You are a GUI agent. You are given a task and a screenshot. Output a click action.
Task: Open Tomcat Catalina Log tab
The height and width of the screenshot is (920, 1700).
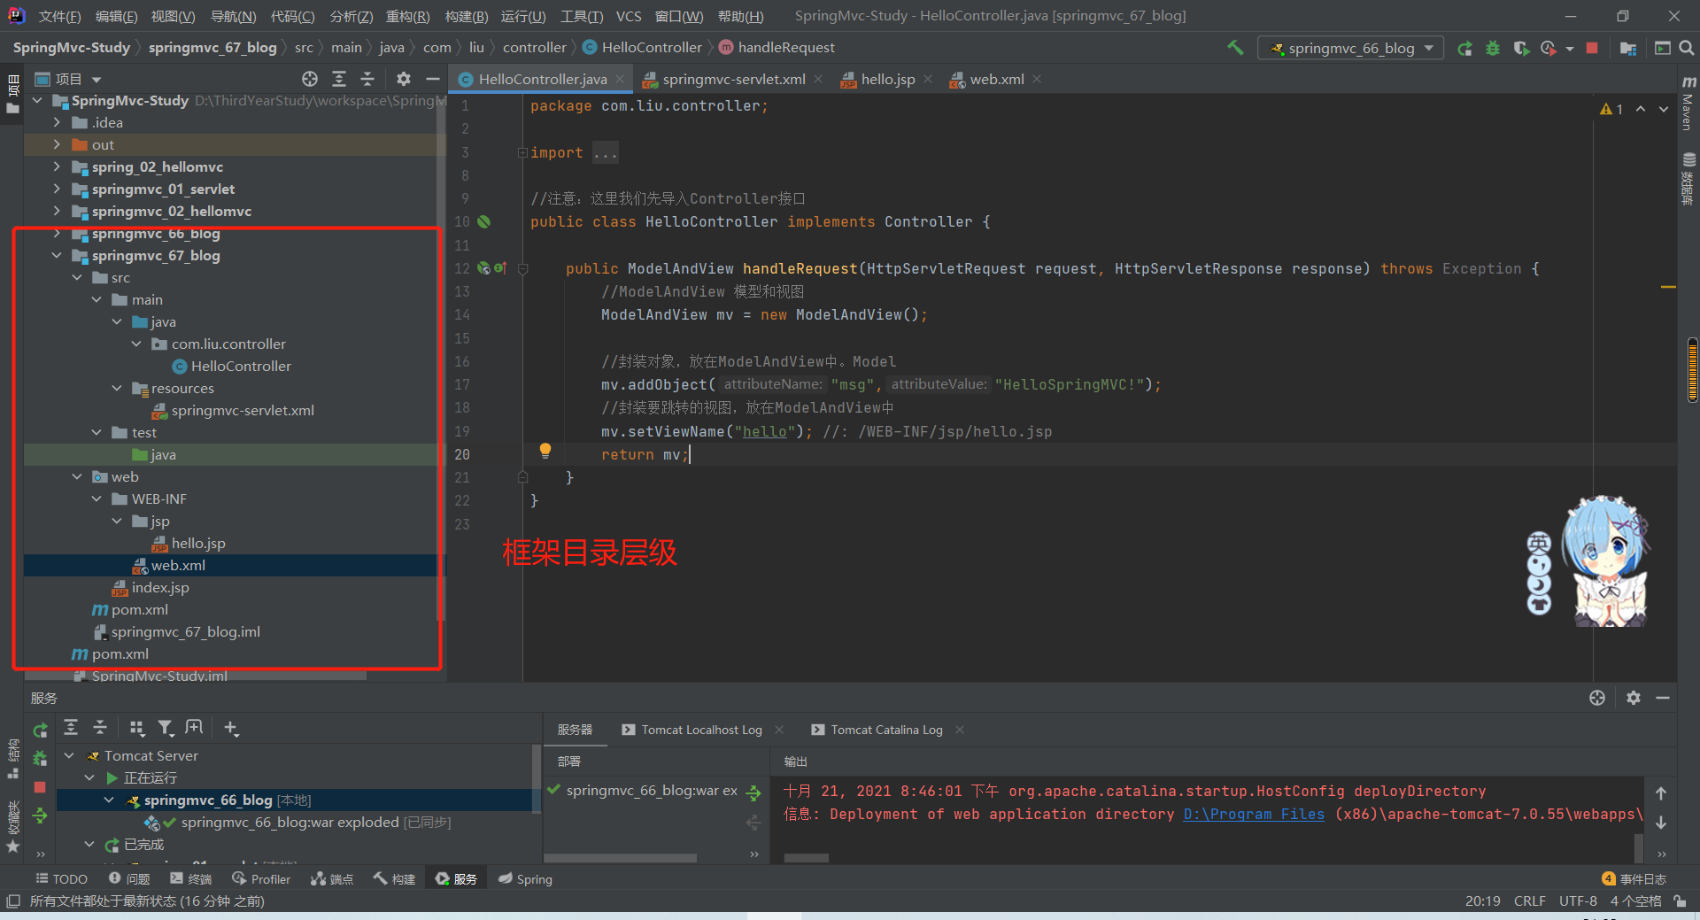point(885,730)
